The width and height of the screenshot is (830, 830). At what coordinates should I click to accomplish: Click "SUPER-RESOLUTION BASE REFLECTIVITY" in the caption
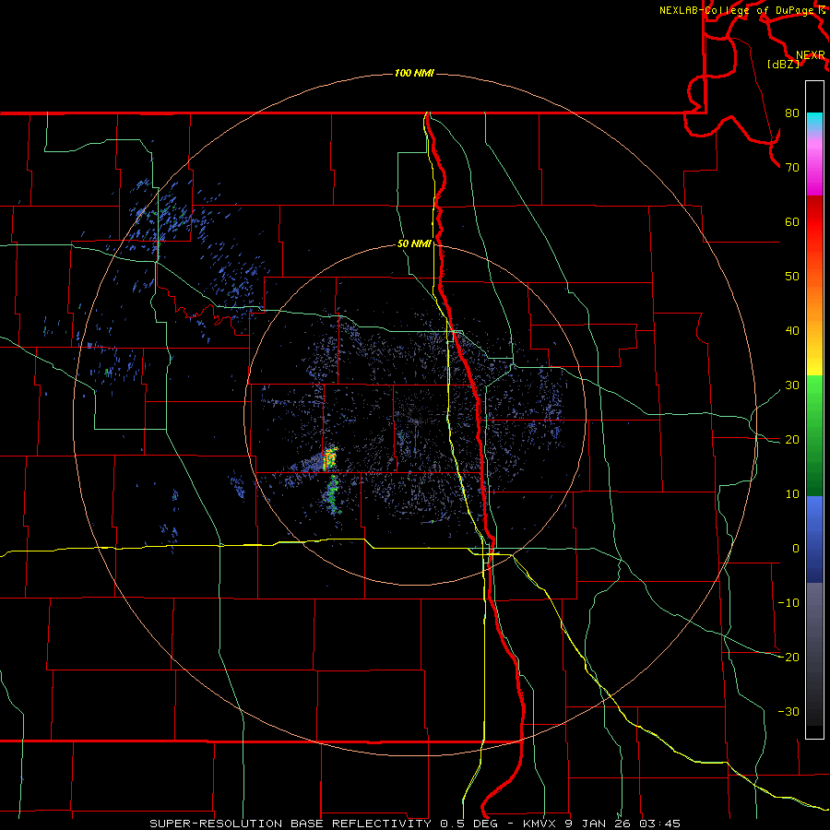pyautogui.click(x=290, y=824)
